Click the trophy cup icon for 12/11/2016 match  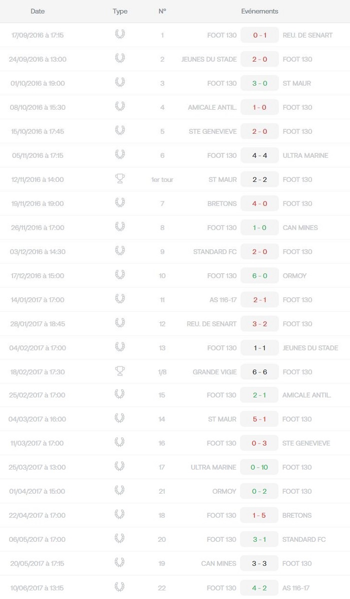click(119, 178)
